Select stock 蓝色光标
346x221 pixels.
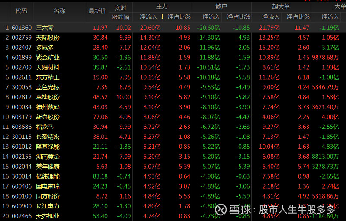tap(48, 87)
